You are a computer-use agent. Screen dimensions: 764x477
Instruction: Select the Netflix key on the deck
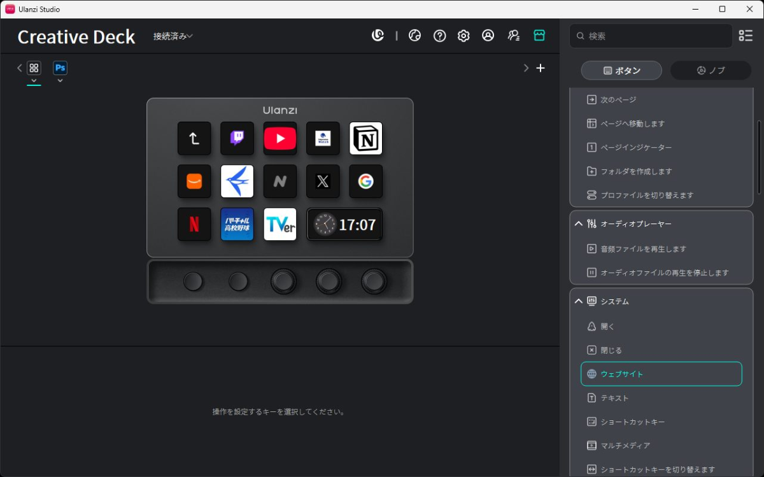pyautogui.click(x=194, y=224)
